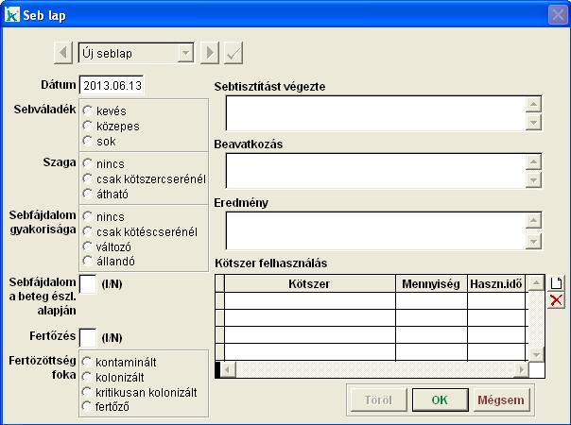This screenshot has height=425, width=571.
Task: Select 'átható' for Szaga
Action: pyautogui.click(x=88, y=194)
